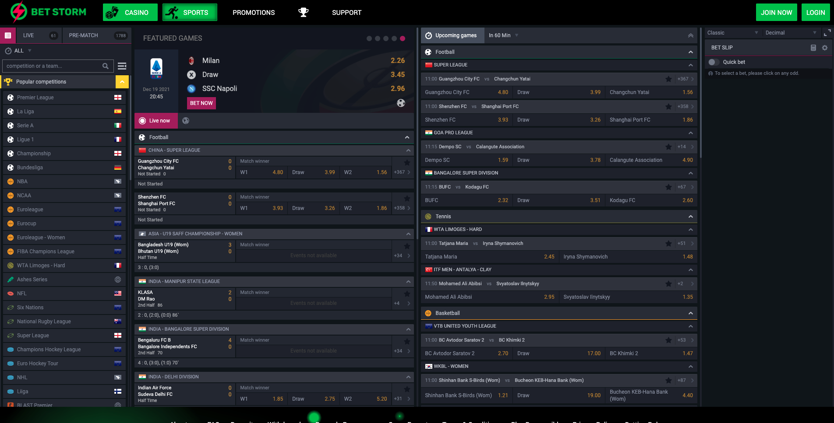Click the competition or team search field
This screenshot has width=834, height=423.
coord(53,66)
